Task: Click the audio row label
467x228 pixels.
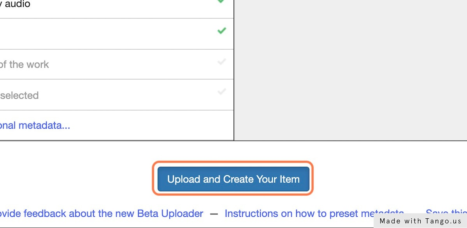Action: 16,4
